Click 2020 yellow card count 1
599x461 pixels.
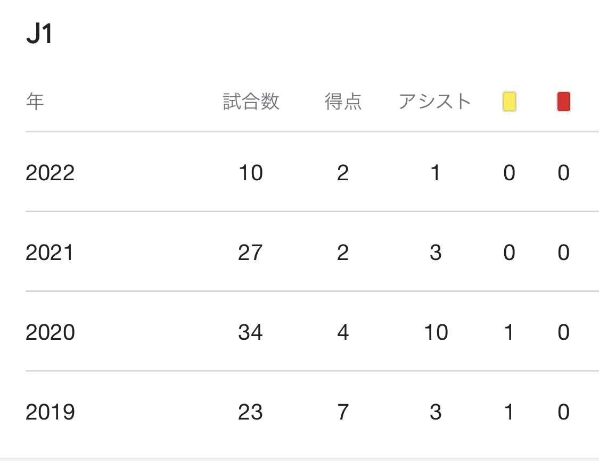coord(509,332)
